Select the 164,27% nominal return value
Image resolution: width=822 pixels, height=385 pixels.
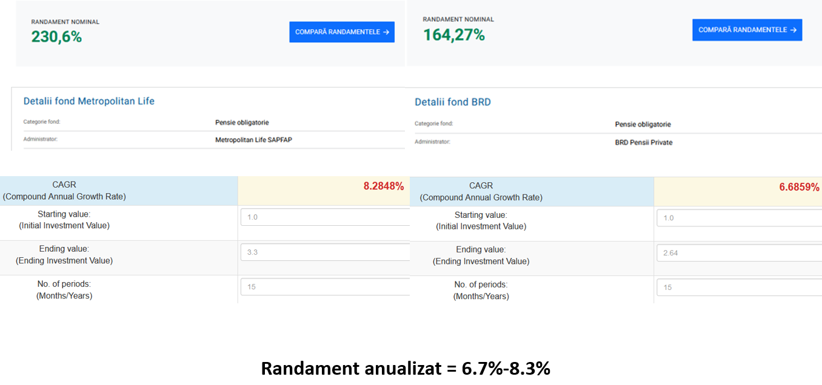(x=453, y=35)
